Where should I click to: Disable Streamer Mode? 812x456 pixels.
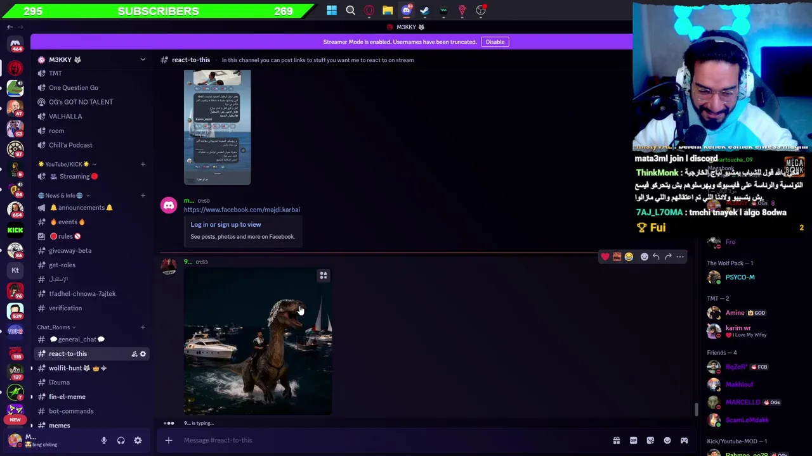coord(495,42)
